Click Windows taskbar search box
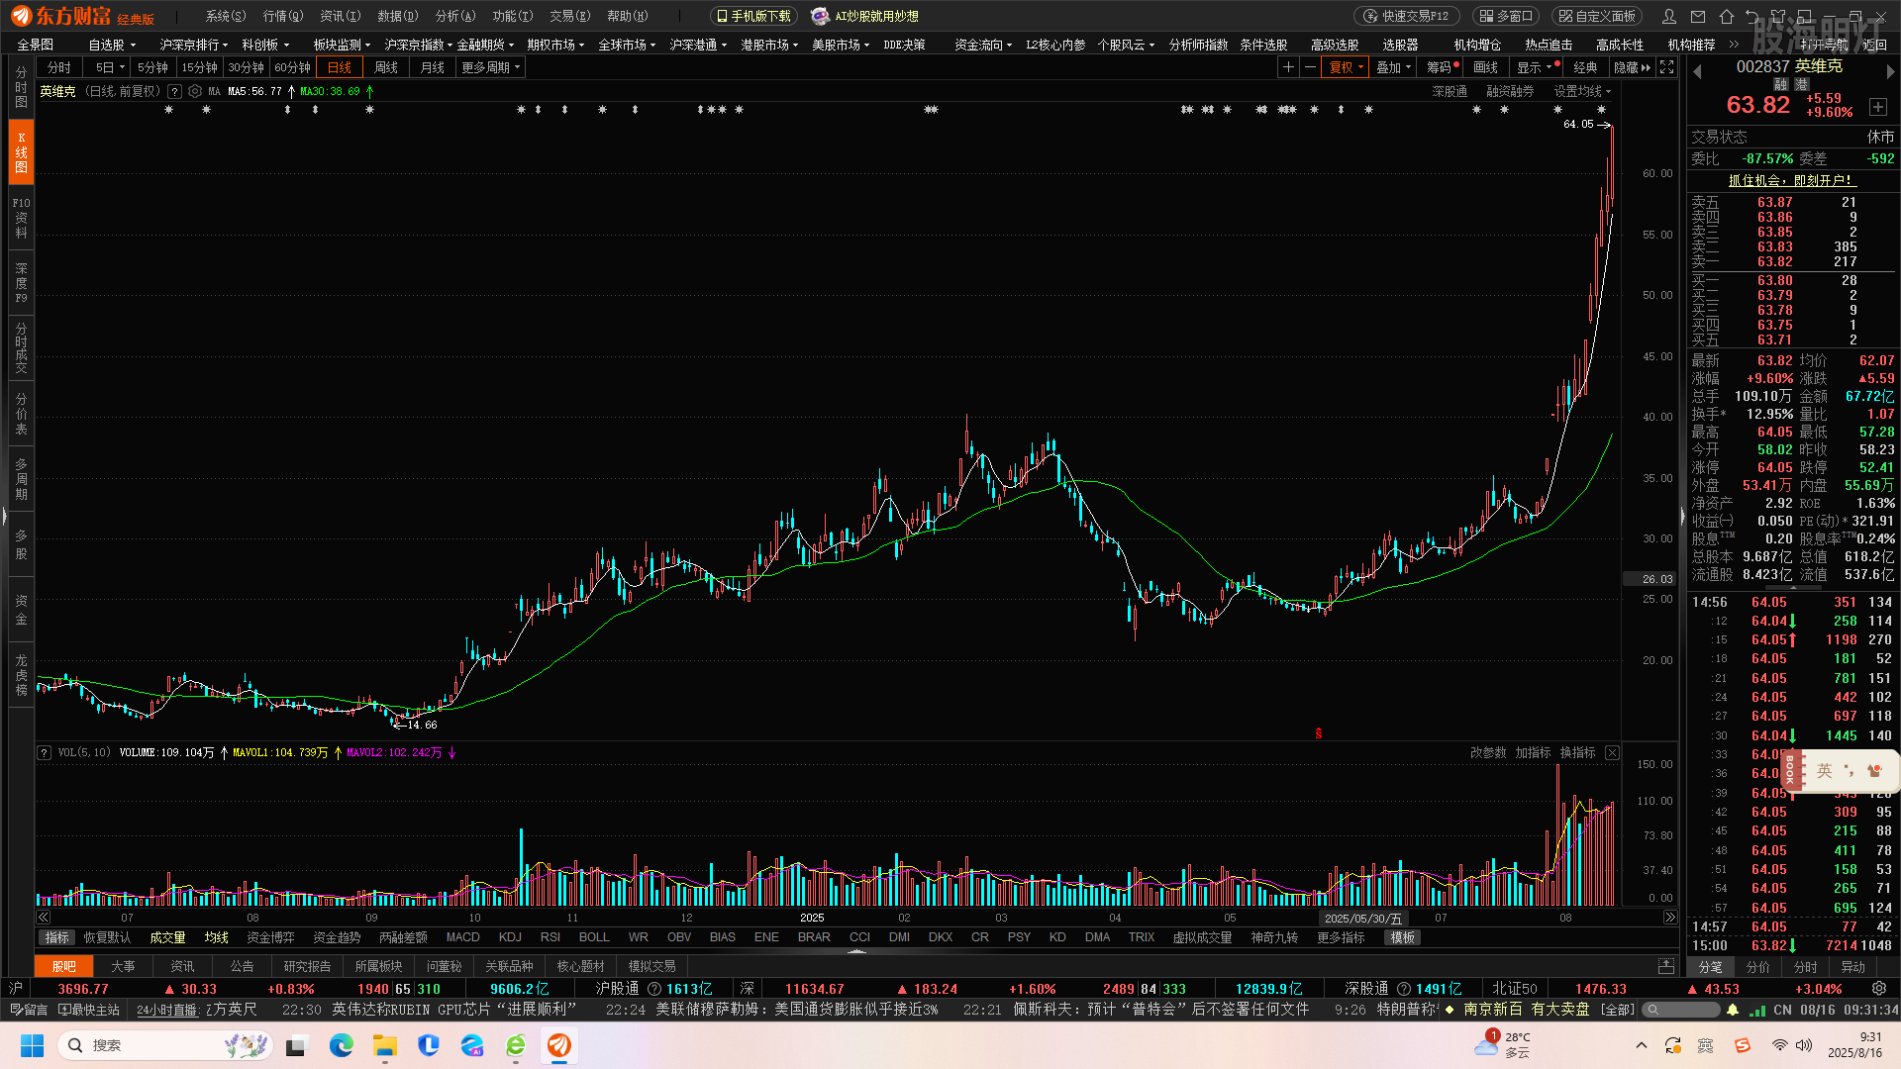The height and width of the screenshot is (1069, 1901). pos(164,1045)
